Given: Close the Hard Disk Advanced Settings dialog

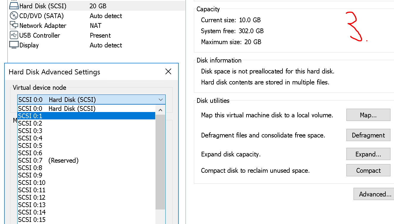Looking at the screenshot, I should [x=168, y=72].
